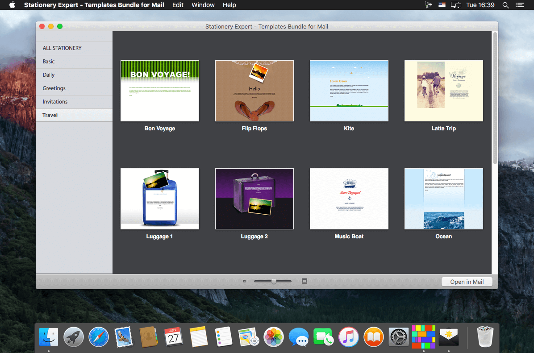Click the vertical scrollbar of the template grid
This screenshot has width=534, height=353.
click(495, 99)
